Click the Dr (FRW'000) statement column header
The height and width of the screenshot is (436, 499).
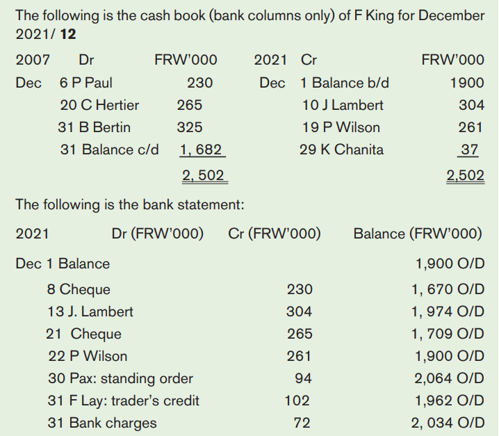158,234
